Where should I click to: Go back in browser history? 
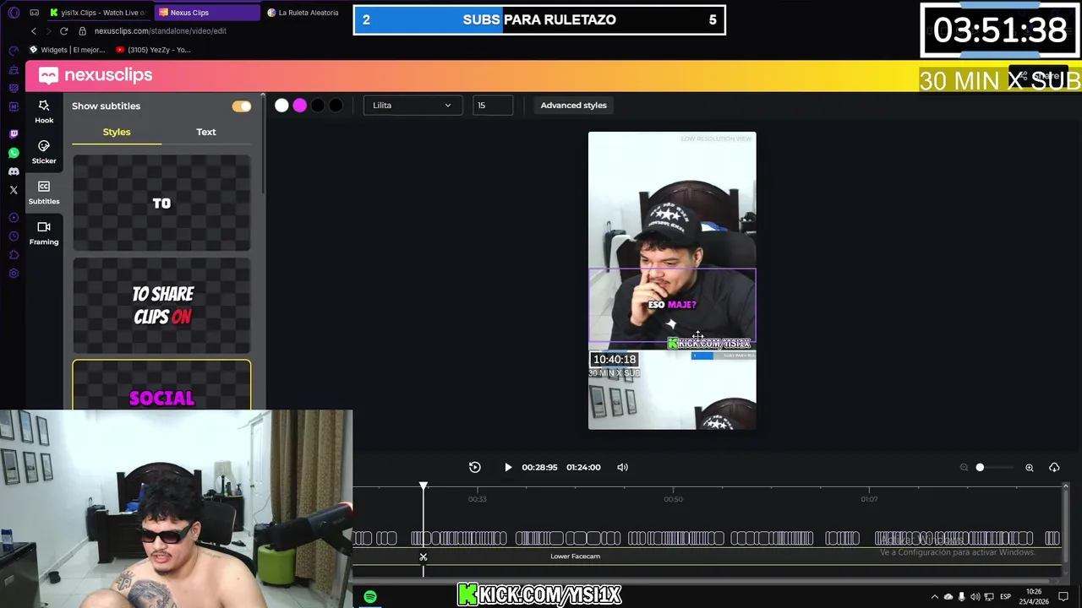point(34,31)
